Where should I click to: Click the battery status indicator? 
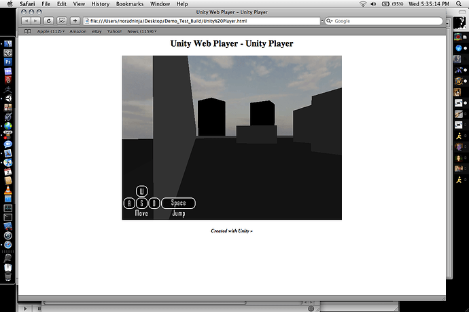pos(392,4)
